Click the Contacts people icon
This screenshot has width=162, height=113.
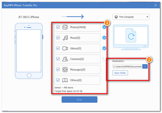tap(65, 59)
